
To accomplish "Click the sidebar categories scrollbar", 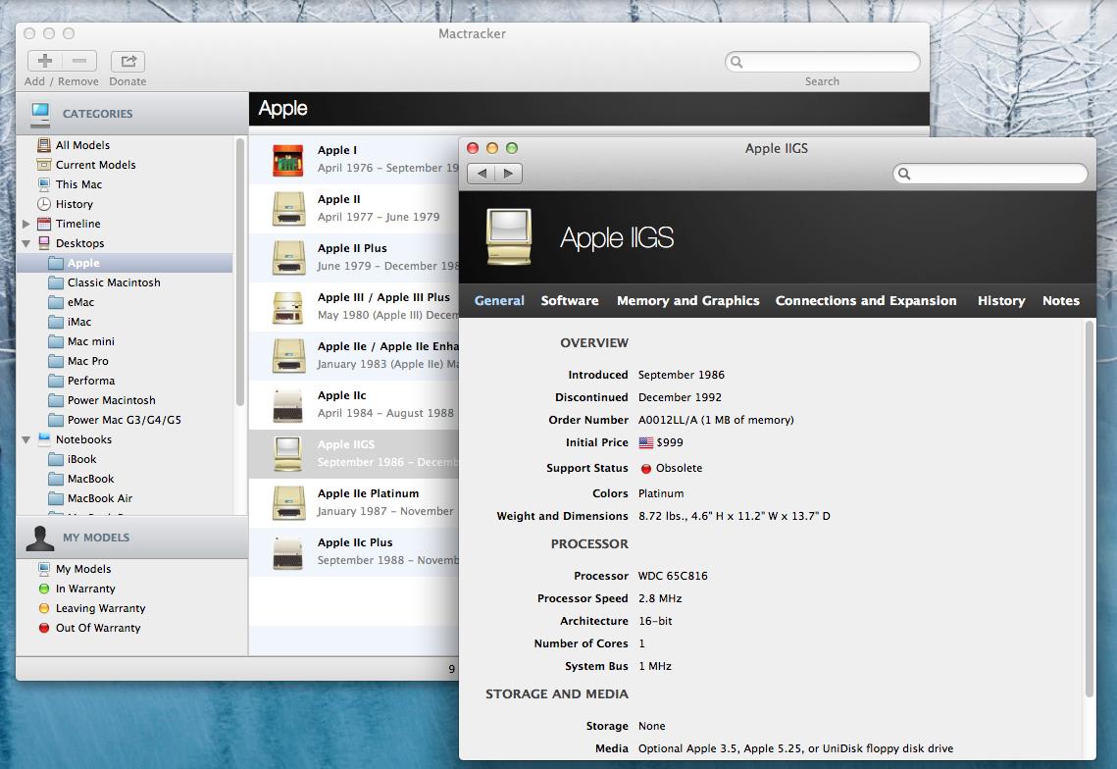I will 240,273.
